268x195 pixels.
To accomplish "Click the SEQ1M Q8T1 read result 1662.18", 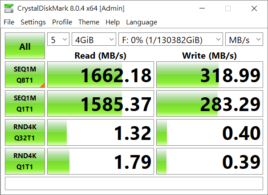I will 101,75.
